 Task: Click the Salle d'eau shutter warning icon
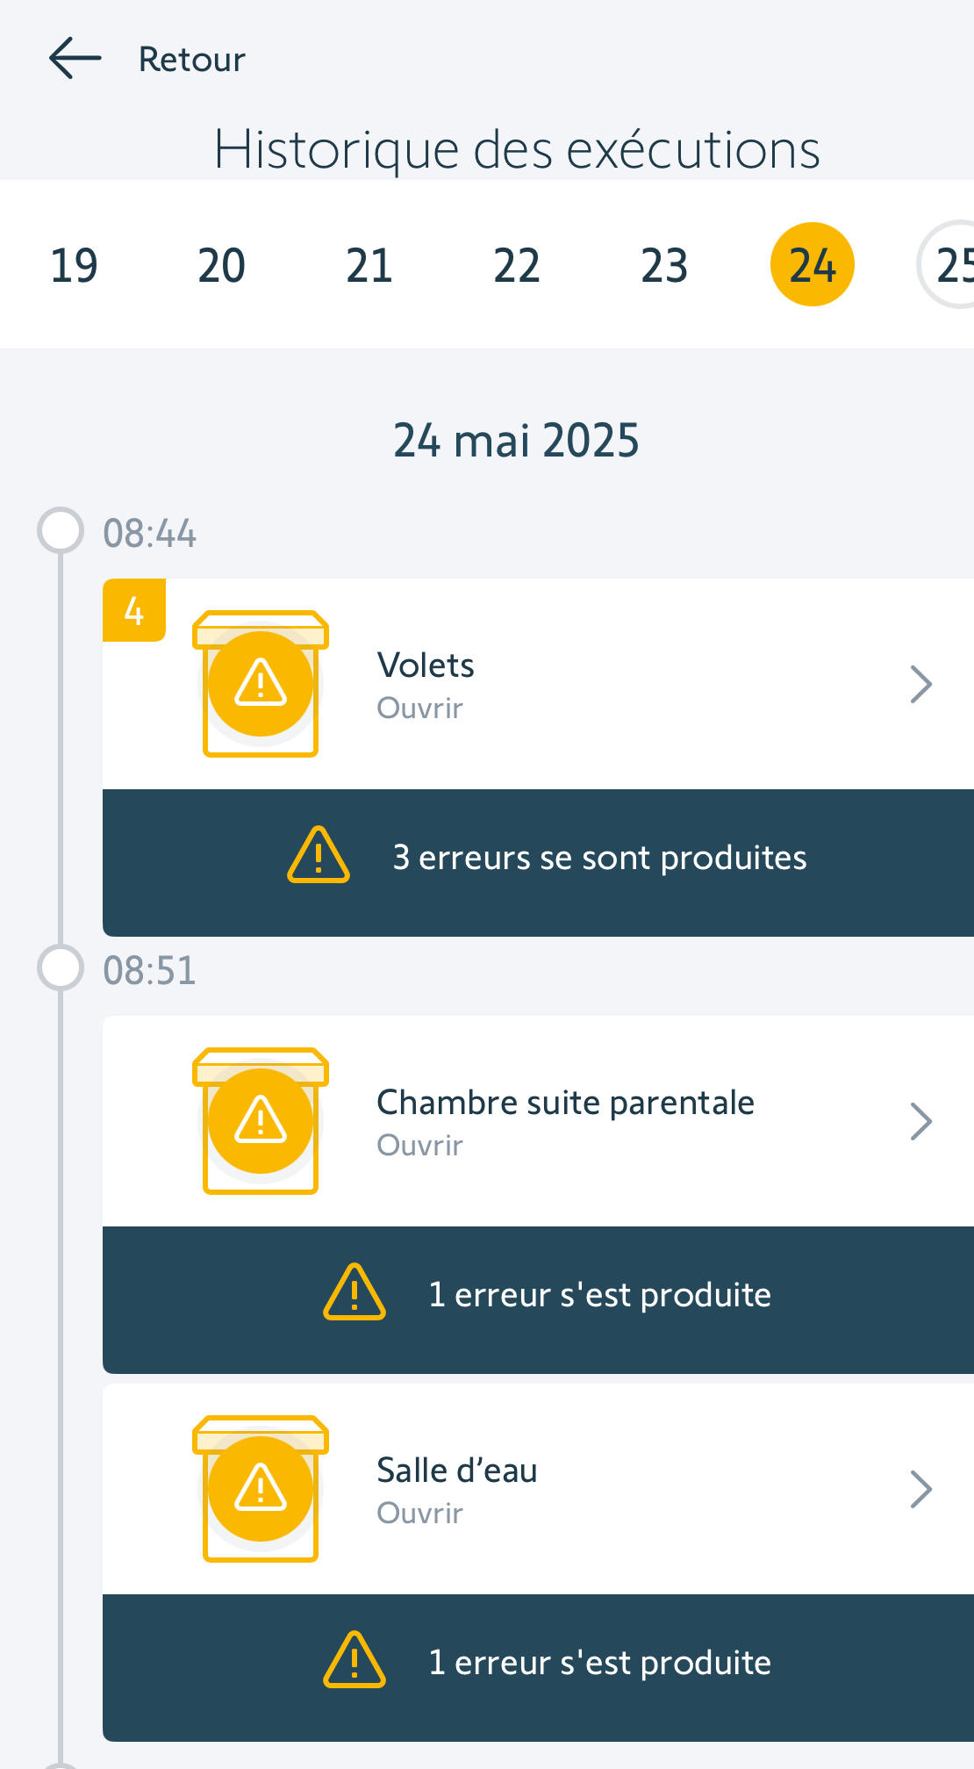pyautogui.click(x=261, y=1488)
